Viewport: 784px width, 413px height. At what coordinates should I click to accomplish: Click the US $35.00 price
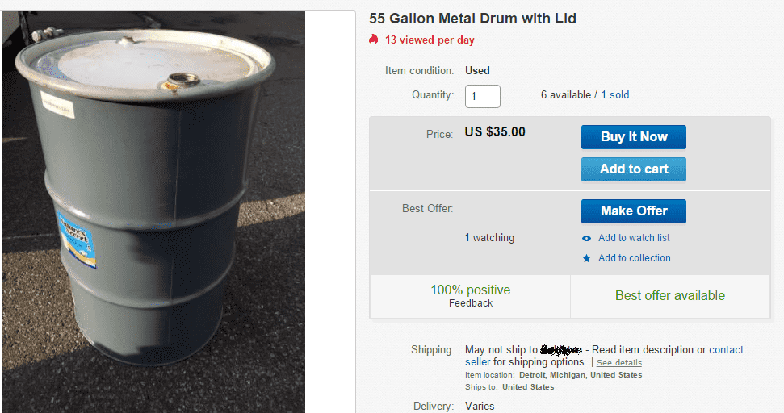(x=495, y=131)
